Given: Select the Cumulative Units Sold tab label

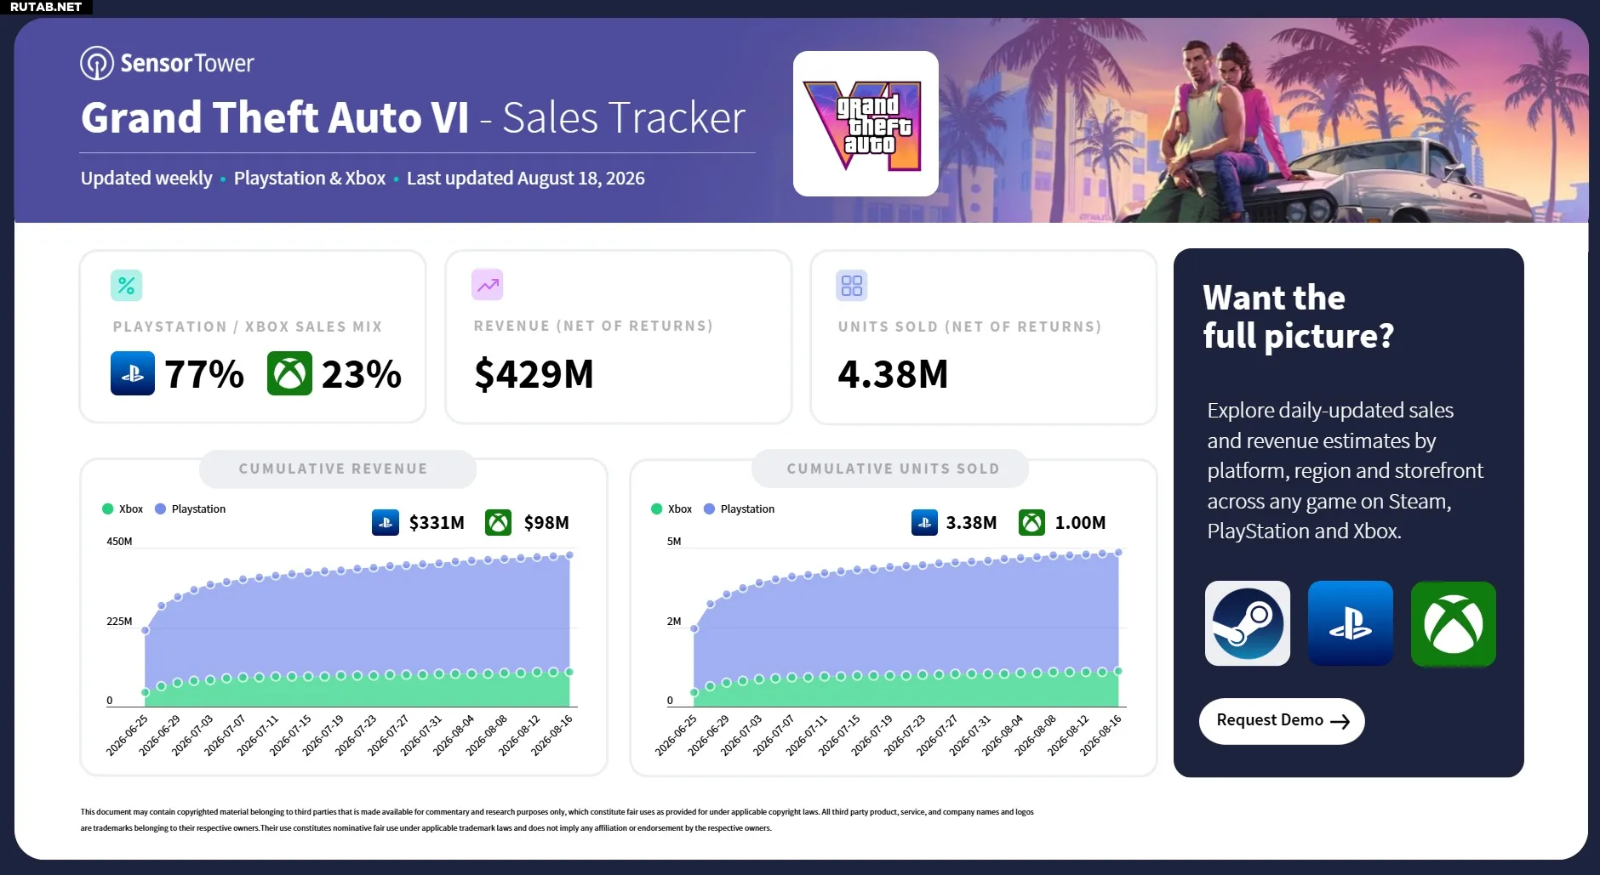Looking at the screenshot, I should tap(894, 469).
